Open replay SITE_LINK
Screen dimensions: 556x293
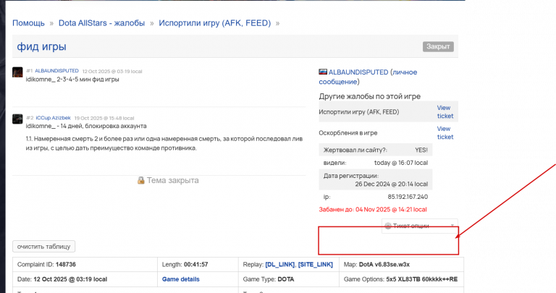coord(315,264)
